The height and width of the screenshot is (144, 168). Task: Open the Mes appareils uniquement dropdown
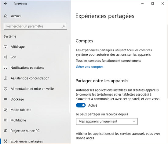point(107,122)
